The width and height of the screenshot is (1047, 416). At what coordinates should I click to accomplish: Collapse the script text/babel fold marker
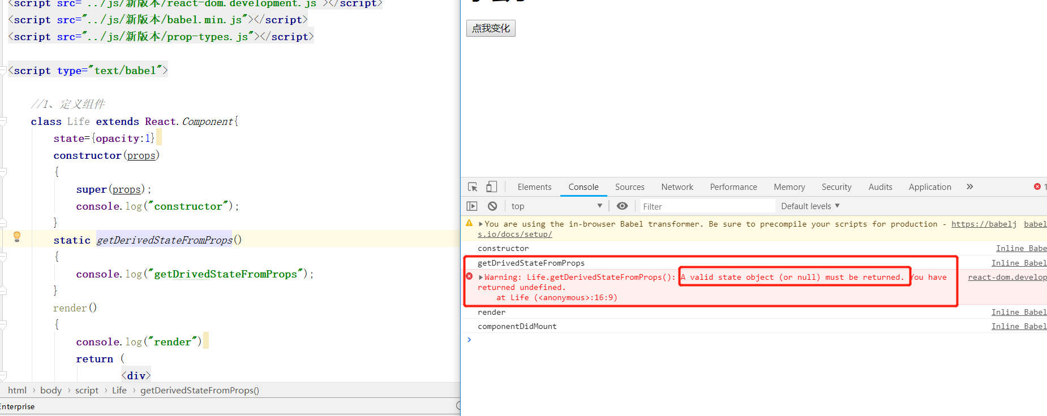click(x=3, y=70)
